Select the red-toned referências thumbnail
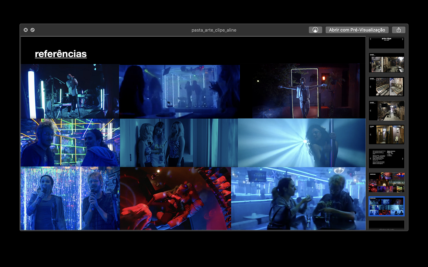 pyautogui.click(x=386, y=182)
